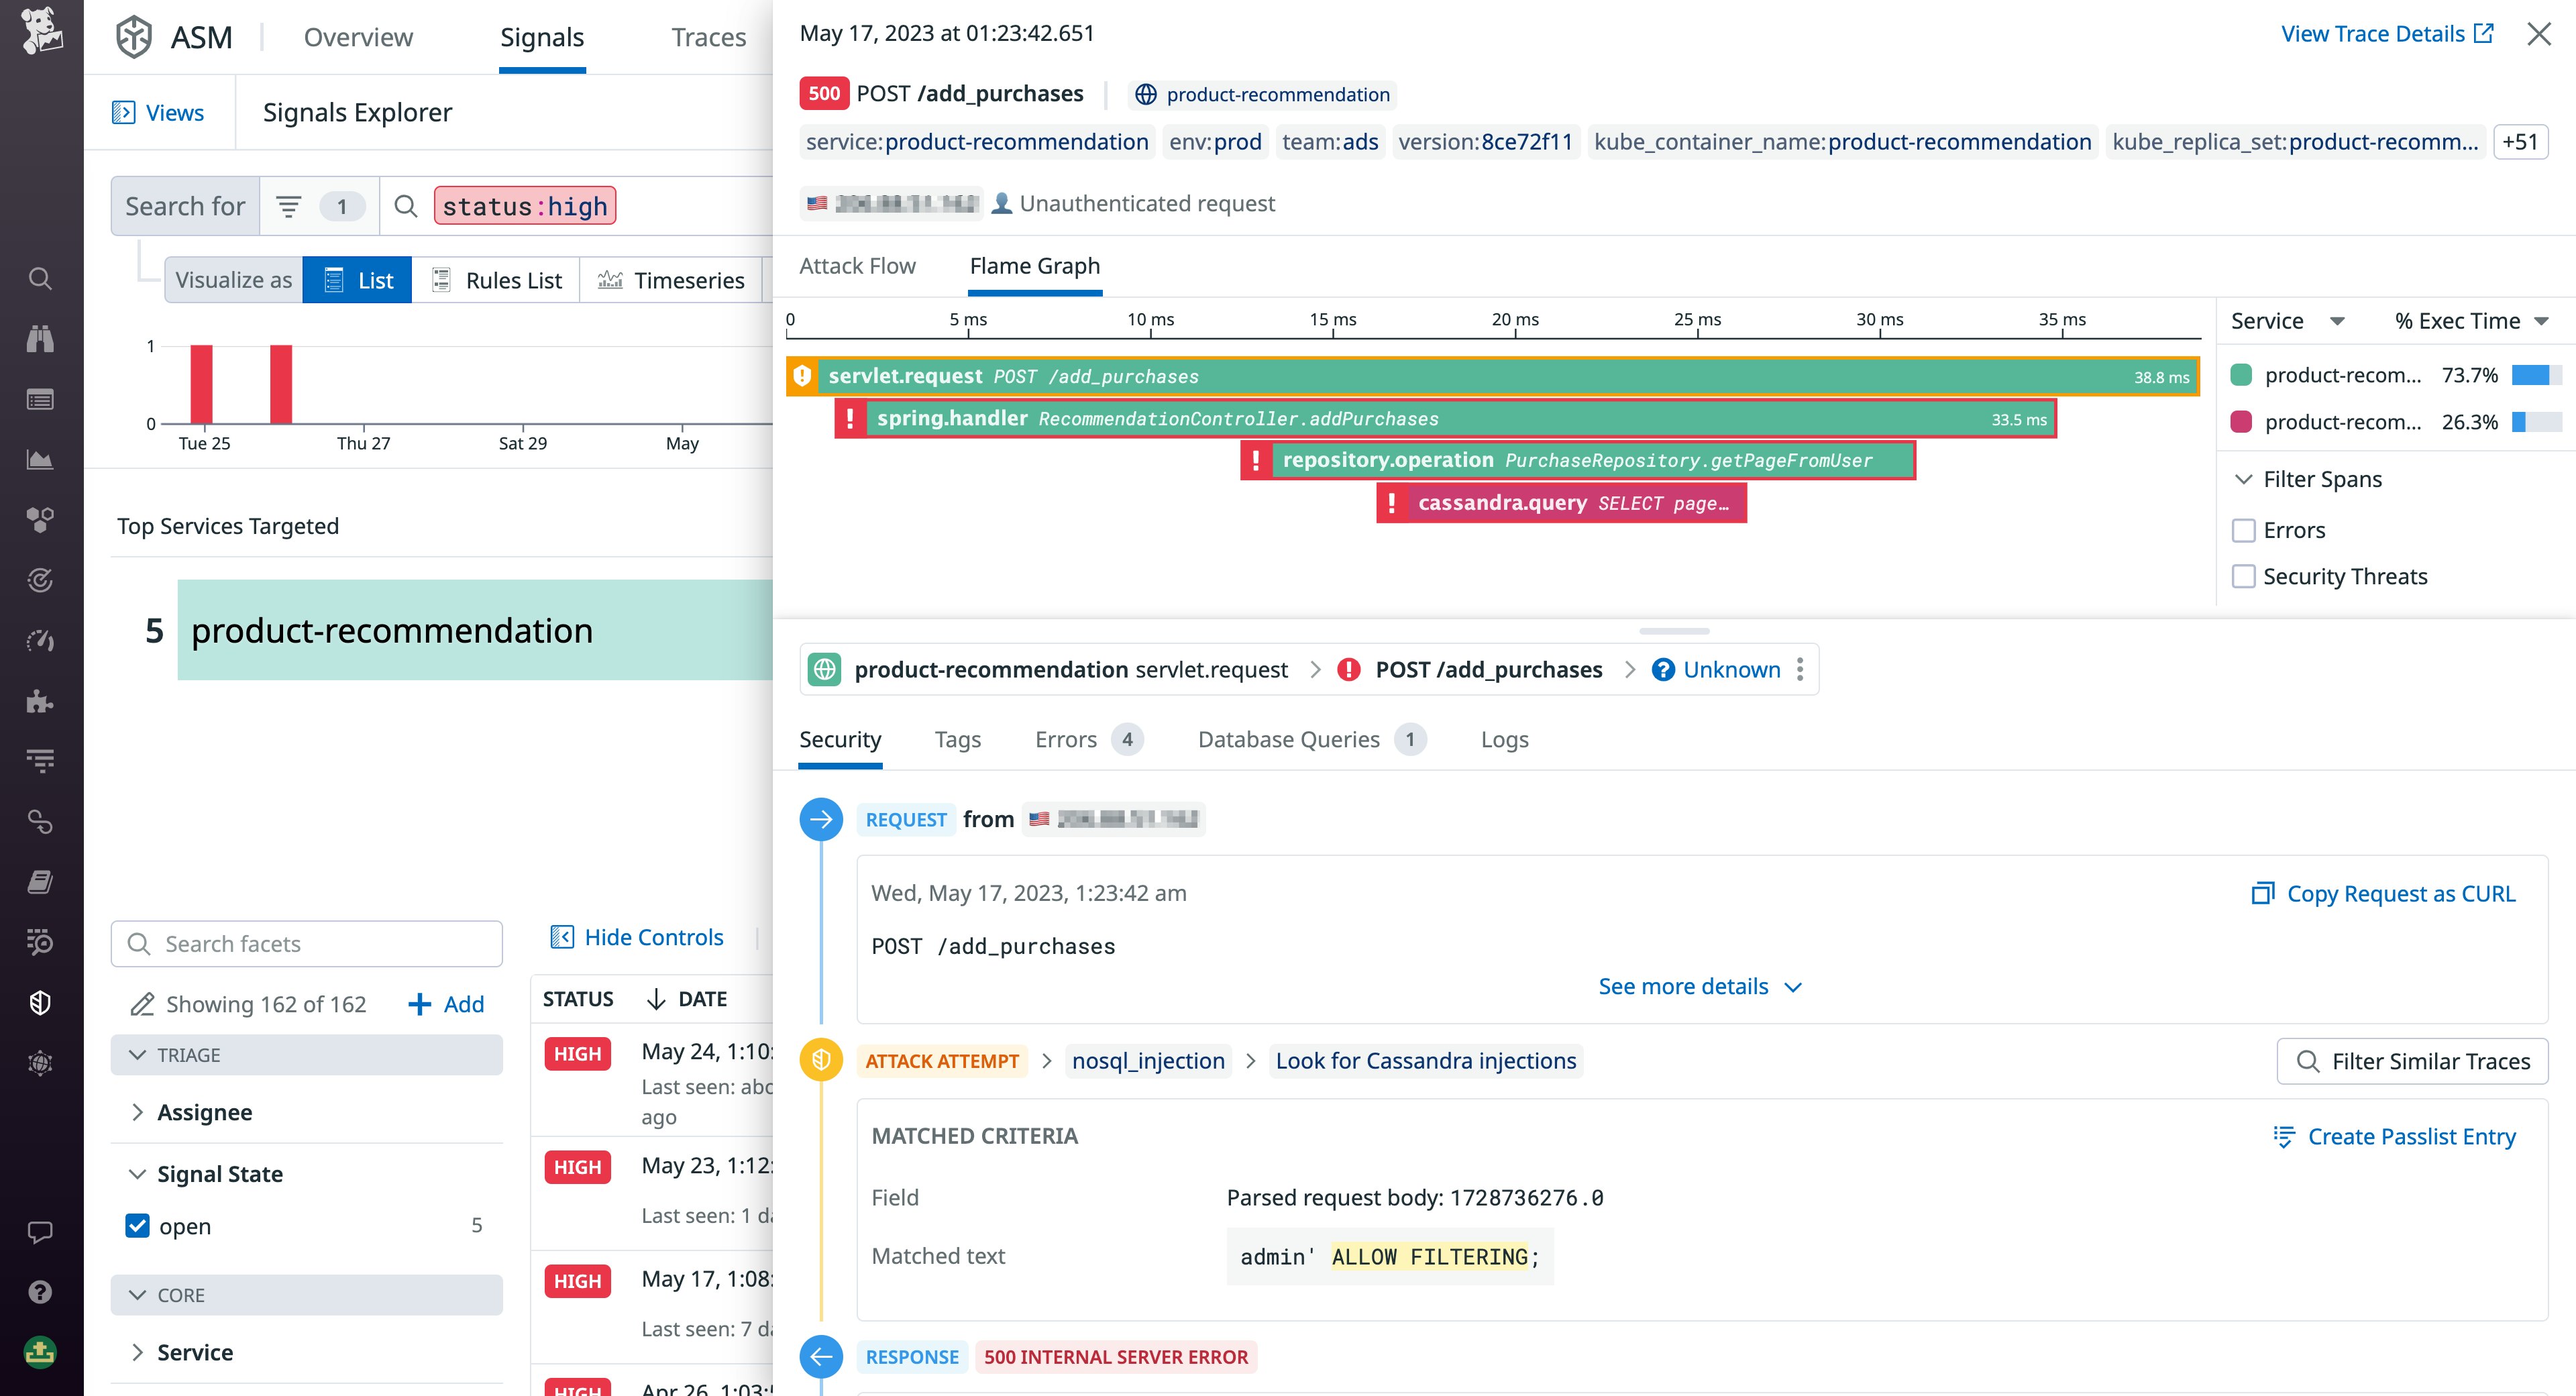Click Copy Request as CURL
2576x1396 pixels.
(2383, 893)
